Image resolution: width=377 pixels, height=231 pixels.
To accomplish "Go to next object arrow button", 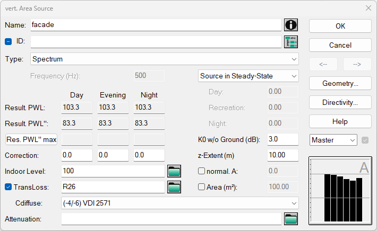I will click(357, 64).
